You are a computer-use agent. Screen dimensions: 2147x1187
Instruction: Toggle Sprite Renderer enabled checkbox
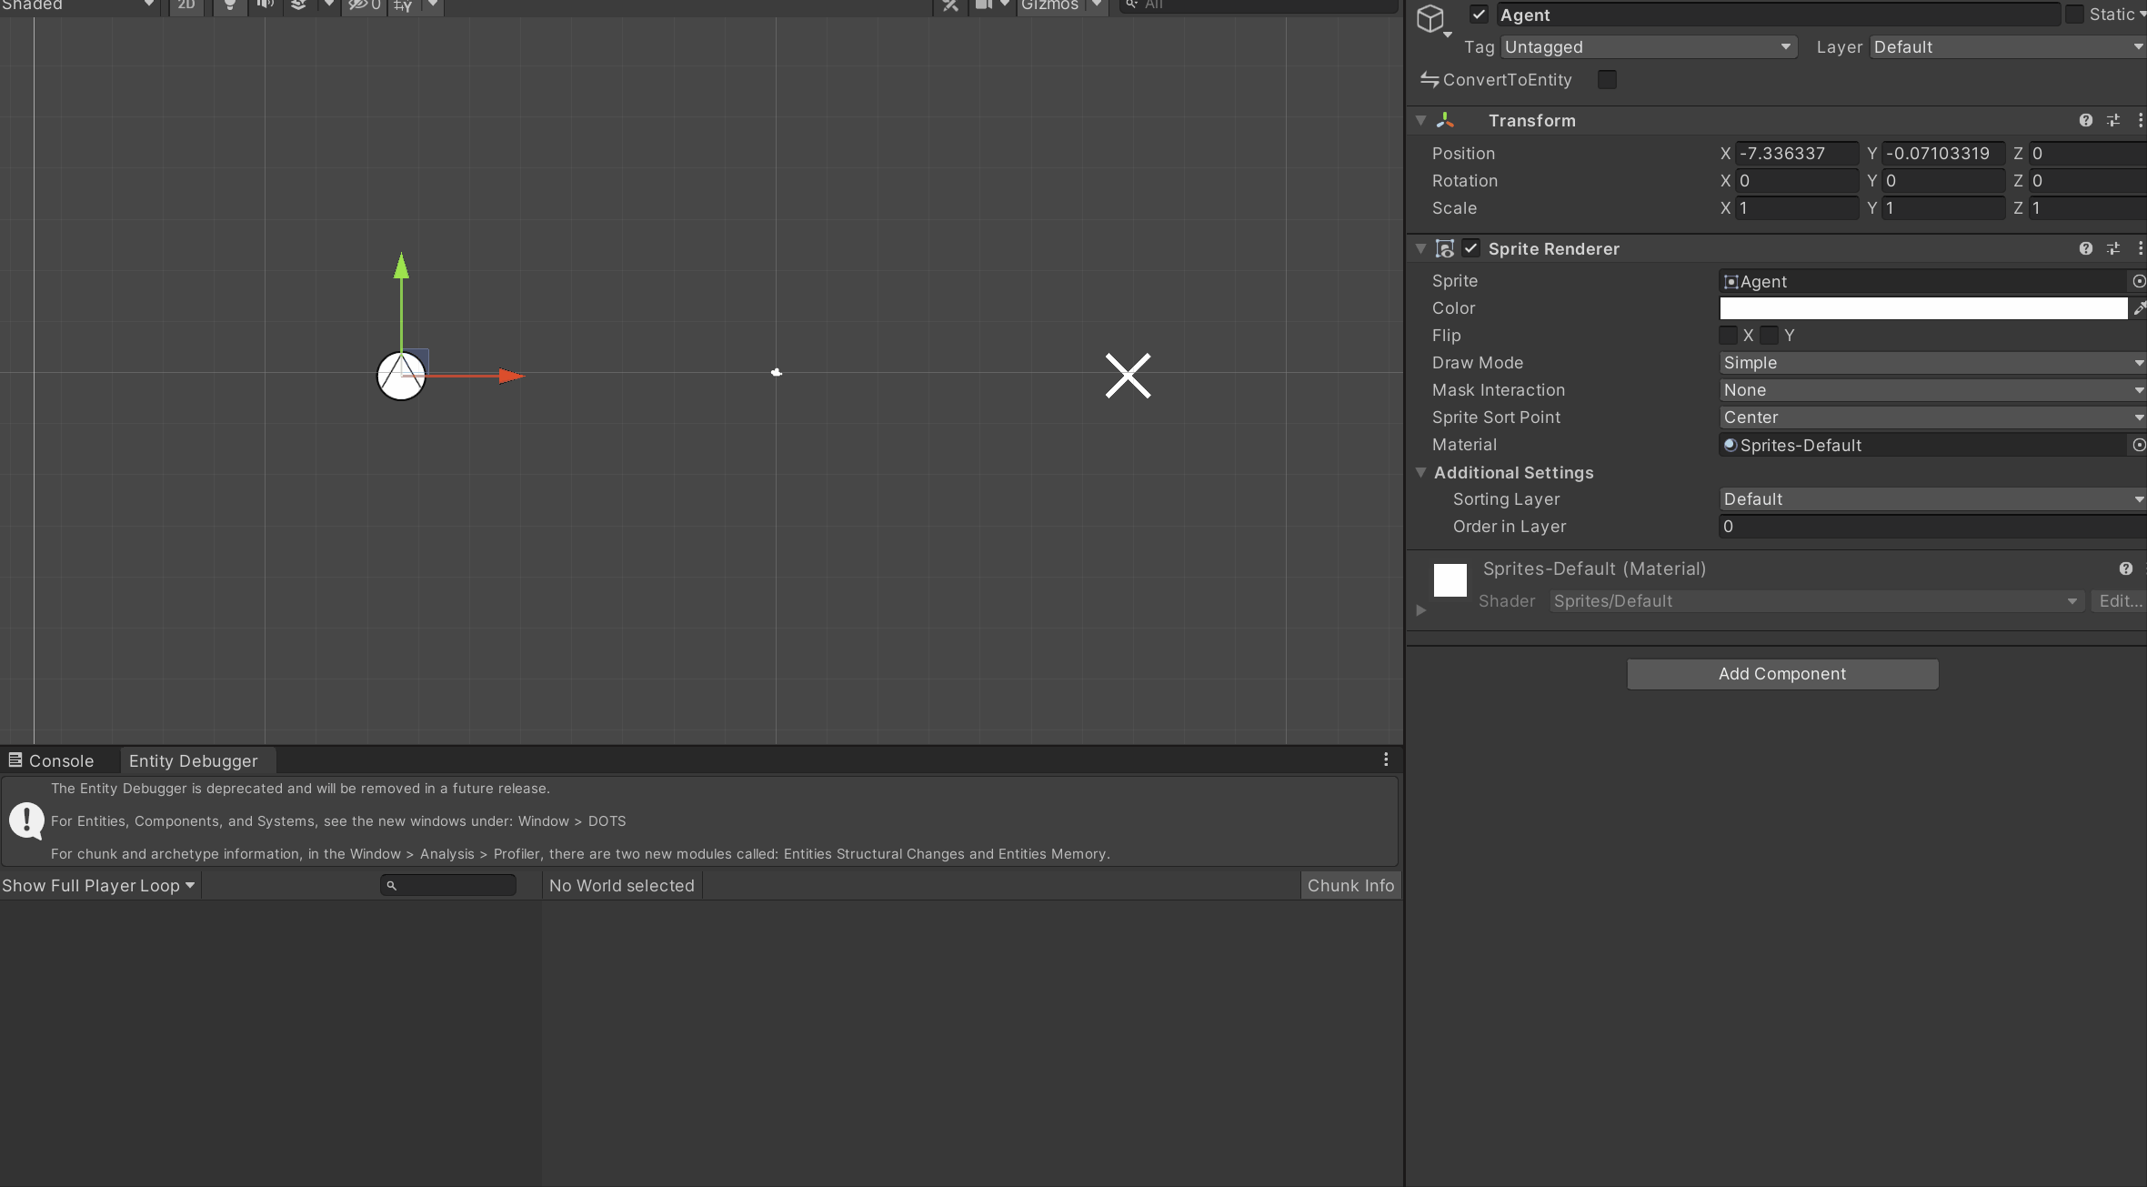pos(1471,248)
